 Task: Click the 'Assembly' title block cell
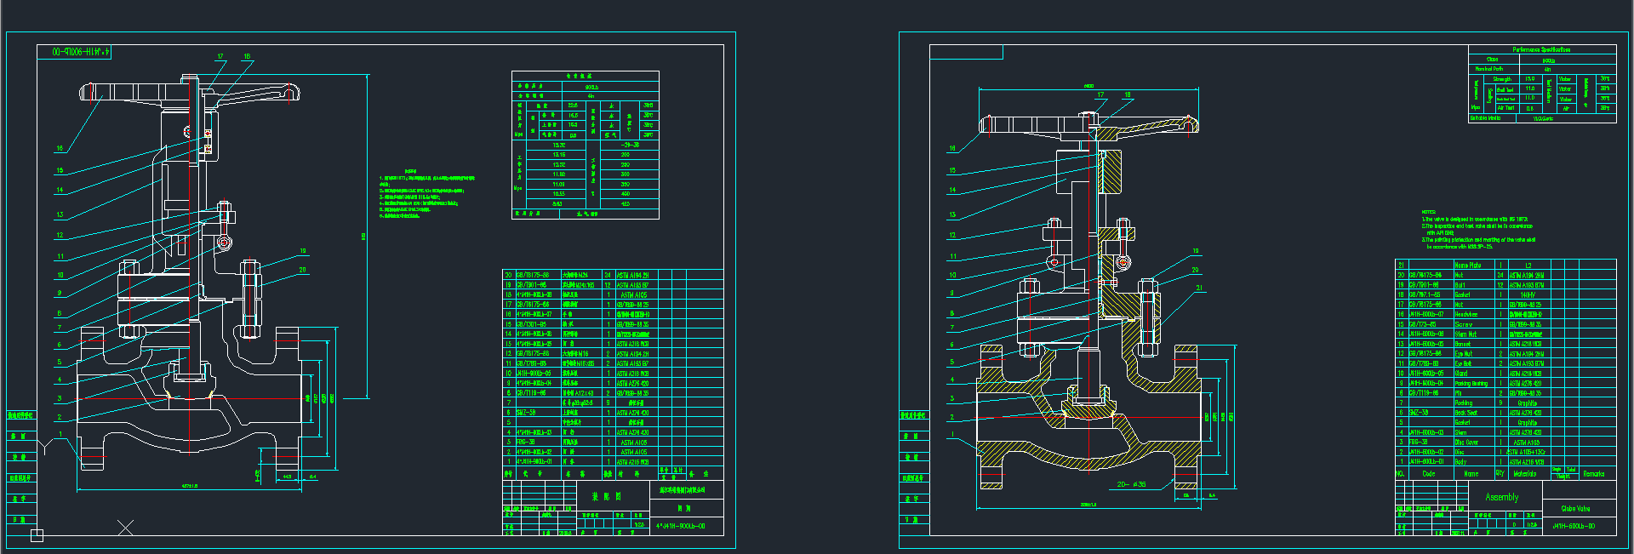pos(1501,497)
